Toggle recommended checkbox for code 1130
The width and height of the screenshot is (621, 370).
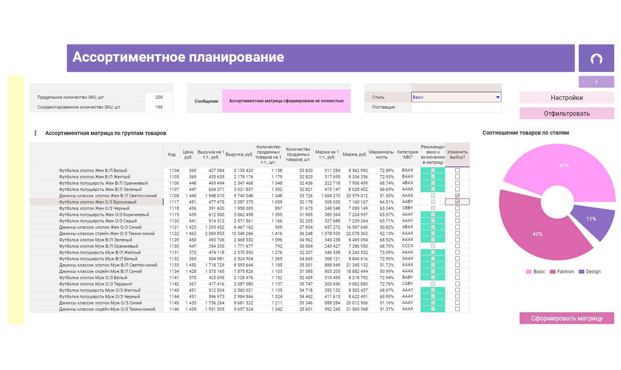pyautogui.click(x=433, y=246)
